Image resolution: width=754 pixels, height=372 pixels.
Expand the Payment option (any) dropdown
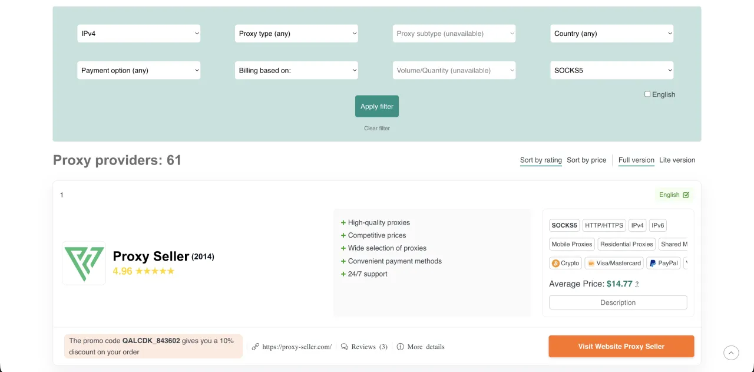(x=139, y=70)
